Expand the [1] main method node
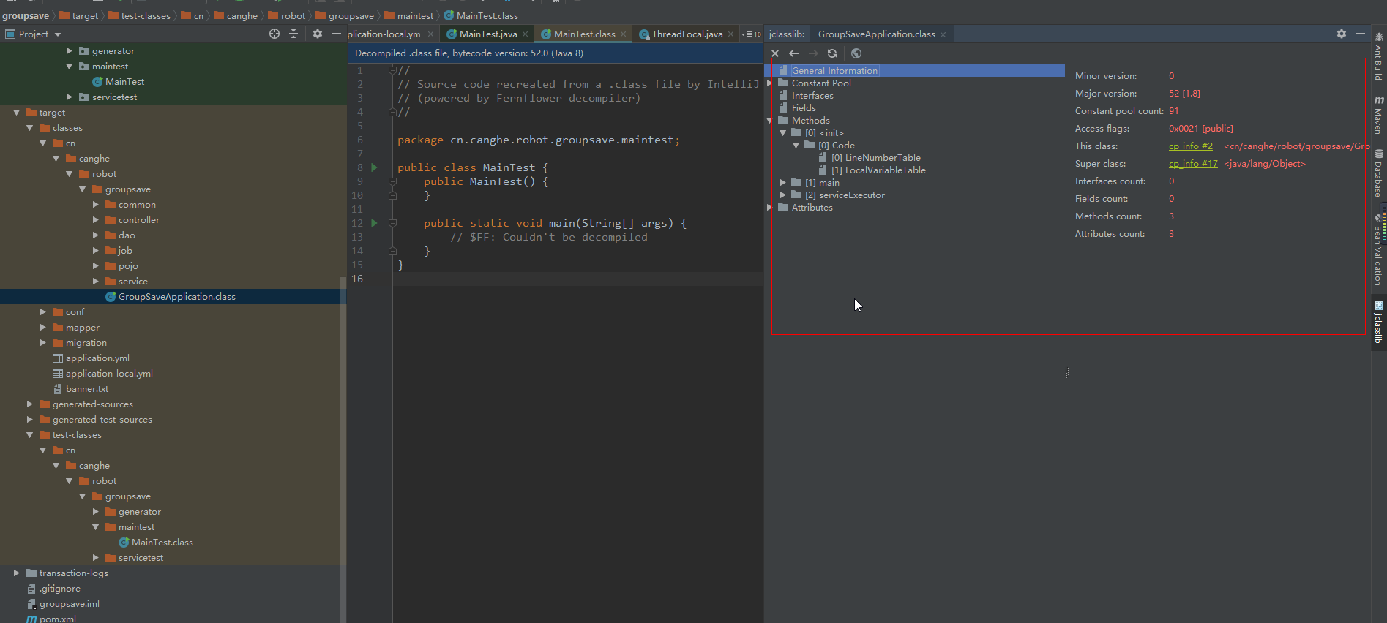The image size is (1387, 623). click(x=782, y=183)
